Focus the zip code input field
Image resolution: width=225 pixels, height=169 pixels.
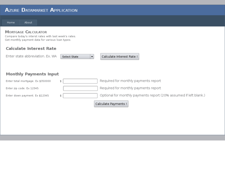click(x=80, y=88)
